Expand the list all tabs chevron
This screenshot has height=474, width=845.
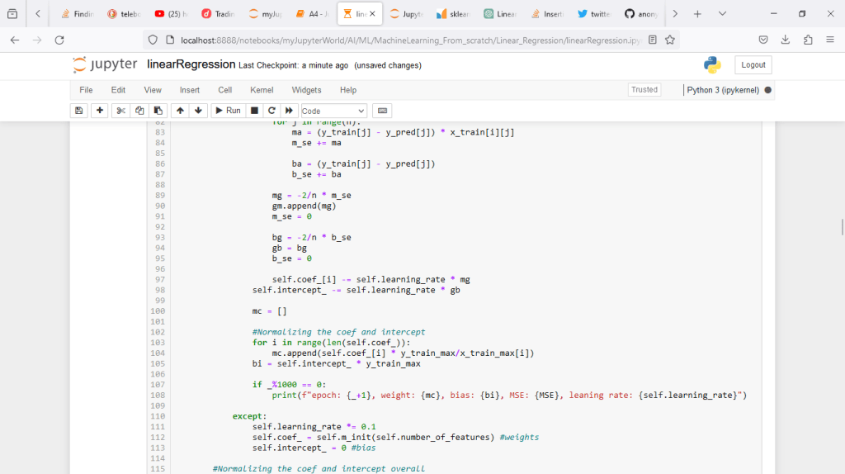pyautogui.click(x=722, y=14)
